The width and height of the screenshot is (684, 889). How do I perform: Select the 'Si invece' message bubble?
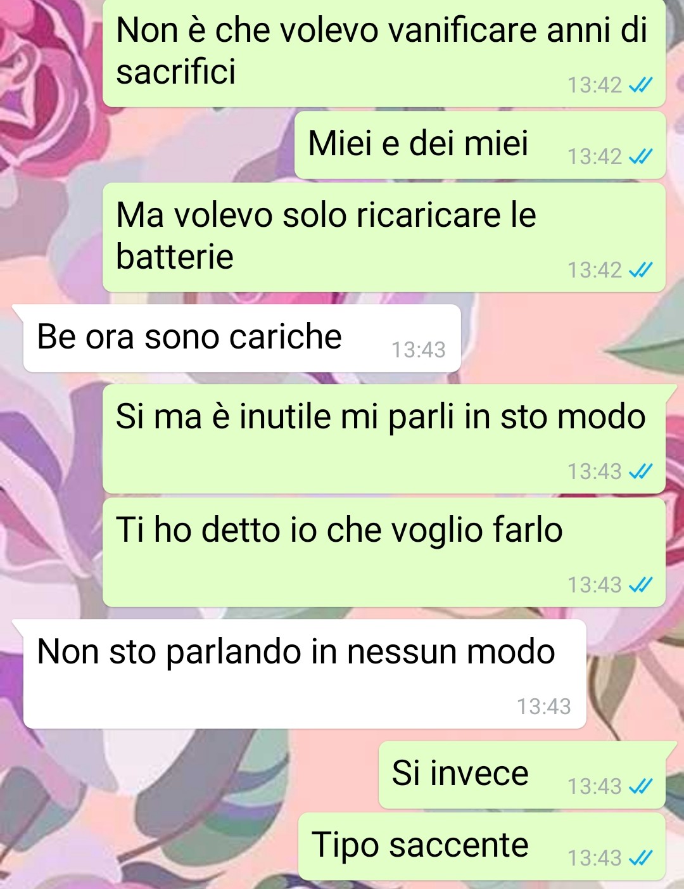522,775
